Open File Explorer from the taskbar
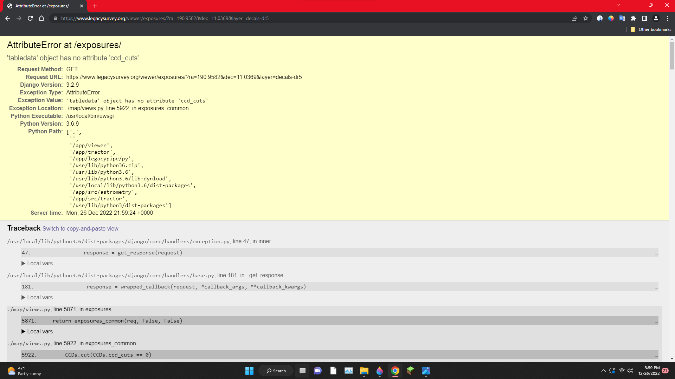 [x=364, y=371]
